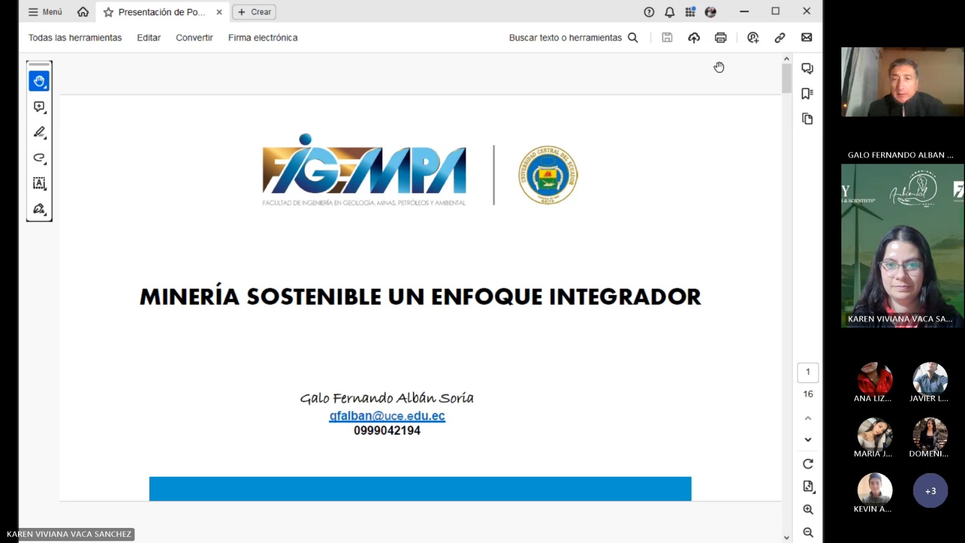Open the Adobe apps grid icon
This screenshot has height=543, width=965.
click(x=691, y=12)
